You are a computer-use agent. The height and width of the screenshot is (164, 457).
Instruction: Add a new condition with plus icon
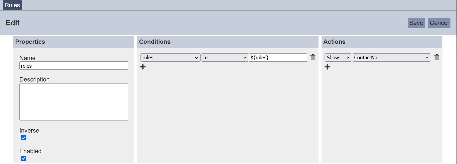click(143, 67)
